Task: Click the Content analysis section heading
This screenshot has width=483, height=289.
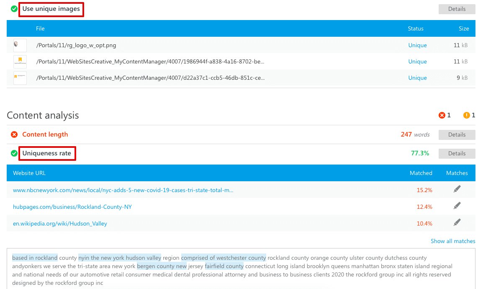Action: point(43,115)
